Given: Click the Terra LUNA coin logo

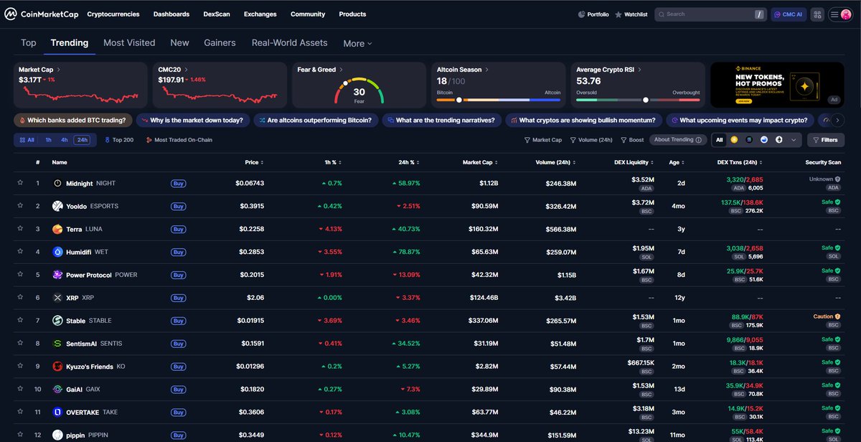Looking at the screenshot, I should (57, 229).
